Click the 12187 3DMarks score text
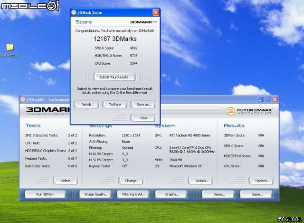This screenshot has height=223, width=304. [x=115, y=39]
